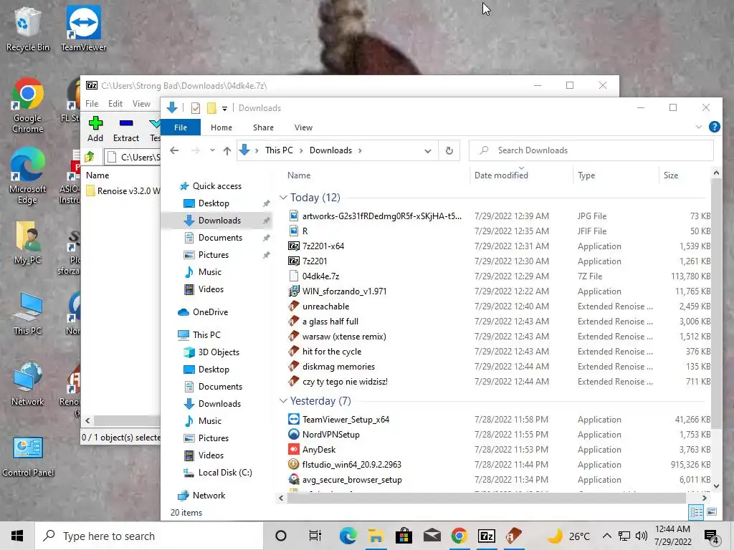This screenshot has height=550, width=734.
Task: Show hidden system tray icons
Action: pyautogui.click(x=606, y=536)
